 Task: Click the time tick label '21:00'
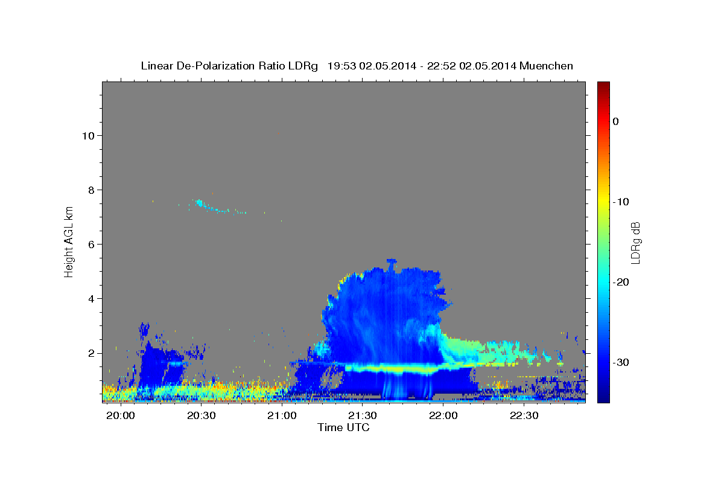tap(282, 416)
